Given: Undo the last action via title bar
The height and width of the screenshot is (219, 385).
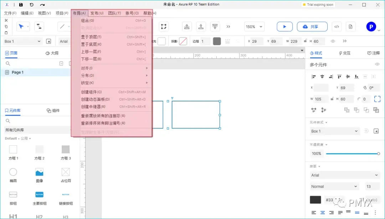Looking at the screenshot, I should (32, 5).
